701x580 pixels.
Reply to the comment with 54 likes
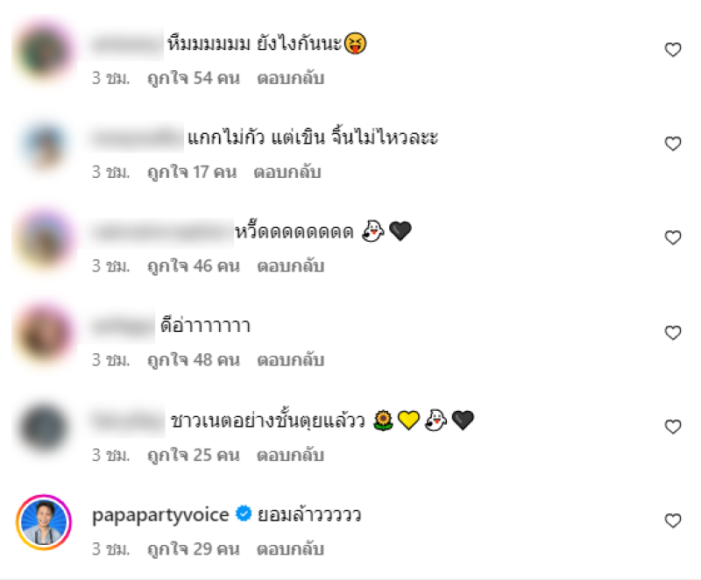click(x=291, y=78)
